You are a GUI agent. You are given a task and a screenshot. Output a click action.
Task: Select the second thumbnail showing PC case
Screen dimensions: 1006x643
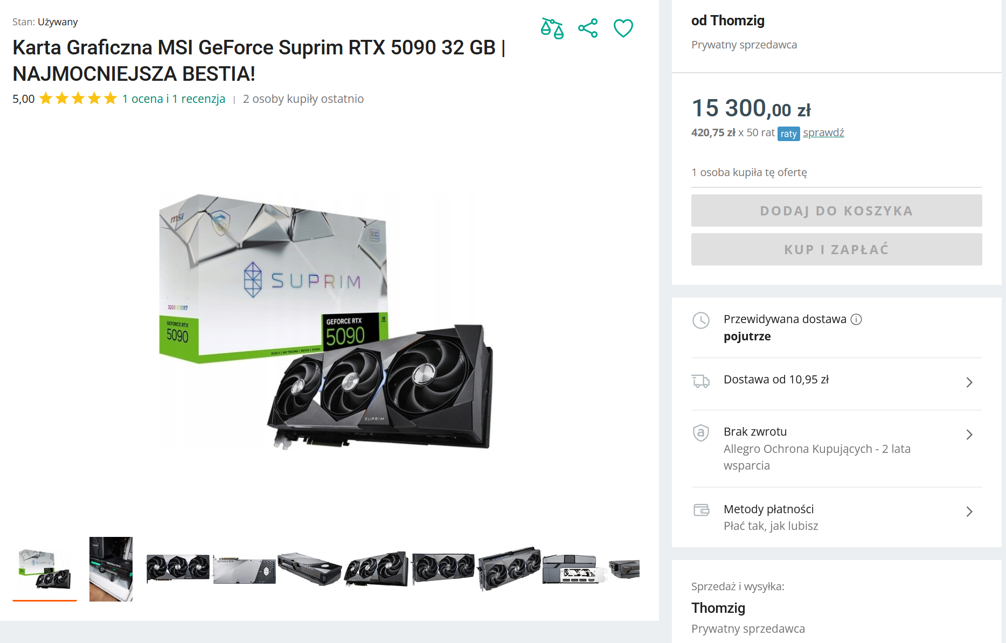(x=111, y=569)
